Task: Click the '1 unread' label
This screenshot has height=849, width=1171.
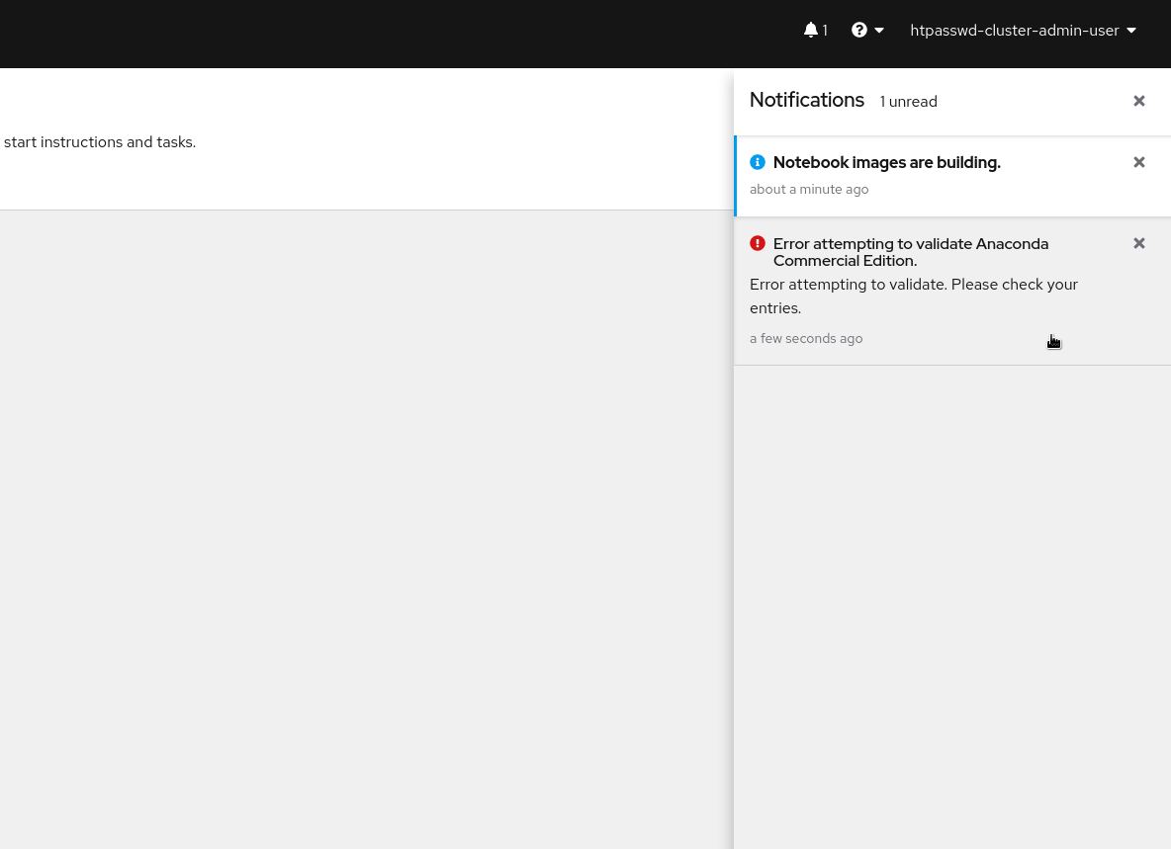Action: click(x=908, y=102)
